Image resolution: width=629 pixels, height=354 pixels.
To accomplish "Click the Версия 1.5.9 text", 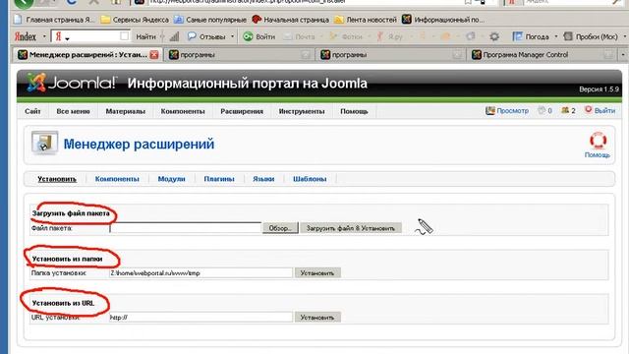I will pyautogui.click(x=599, y=89).
